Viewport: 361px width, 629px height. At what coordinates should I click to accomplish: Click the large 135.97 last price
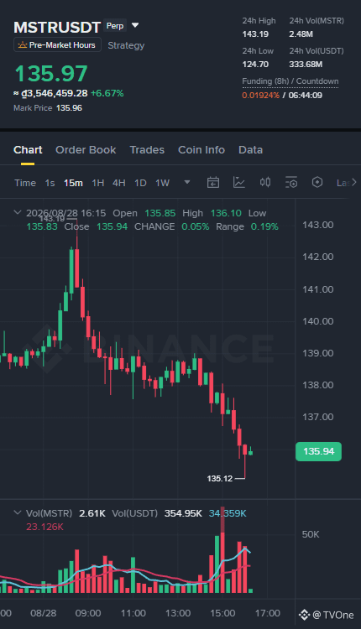(51, 74)
